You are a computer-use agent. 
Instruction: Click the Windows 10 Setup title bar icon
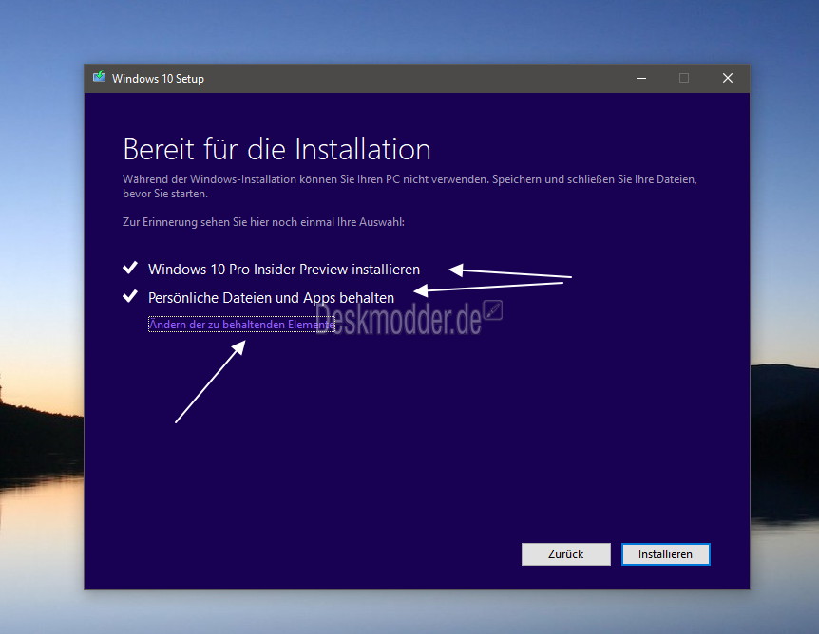[x=99, y=78]
